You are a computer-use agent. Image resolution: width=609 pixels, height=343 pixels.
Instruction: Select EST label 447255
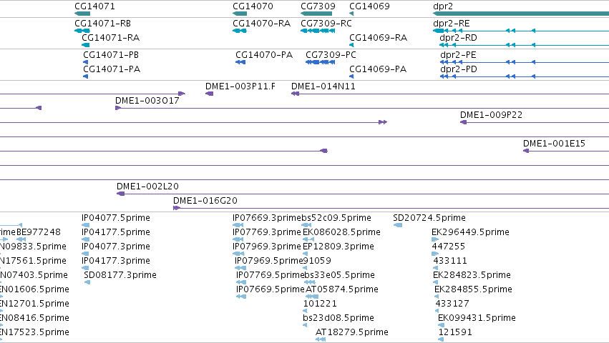[x=449, y=247]
